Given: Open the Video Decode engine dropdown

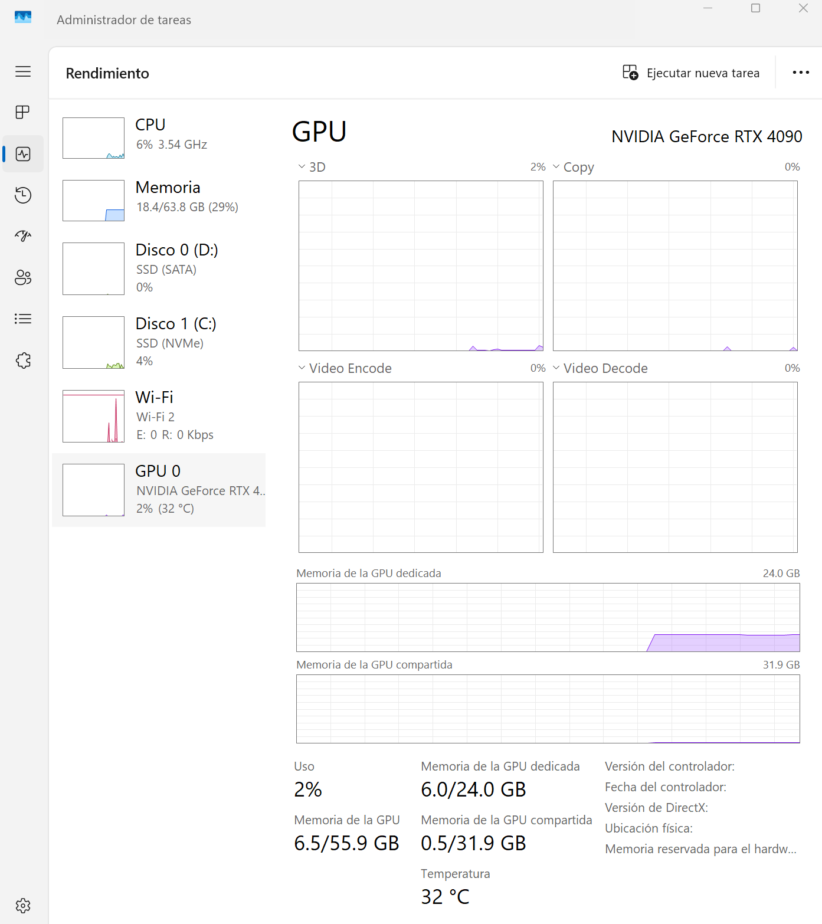Looking at the screenshot, I should [x=600, y=368].
